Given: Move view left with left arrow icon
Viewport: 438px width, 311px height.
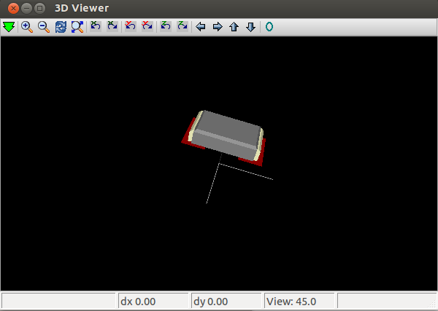Looking at the screenshot, I should point(201,27).
